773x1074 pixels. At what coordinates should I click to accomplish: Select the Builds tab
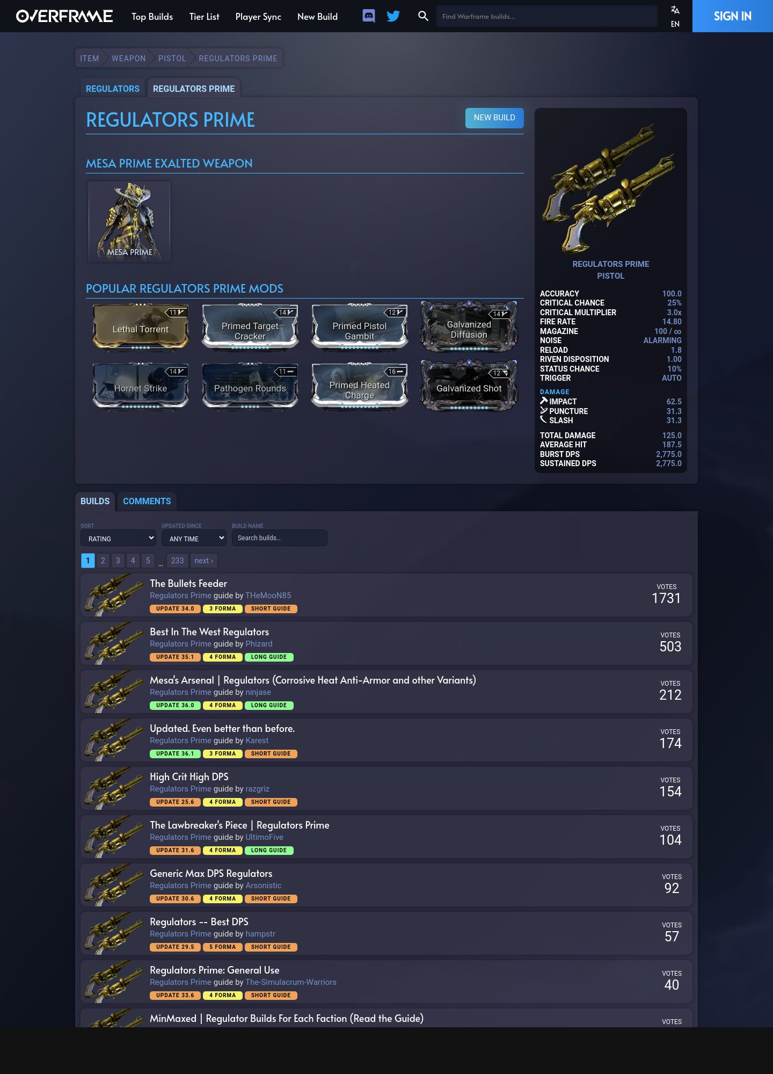[x=95, y=501]
